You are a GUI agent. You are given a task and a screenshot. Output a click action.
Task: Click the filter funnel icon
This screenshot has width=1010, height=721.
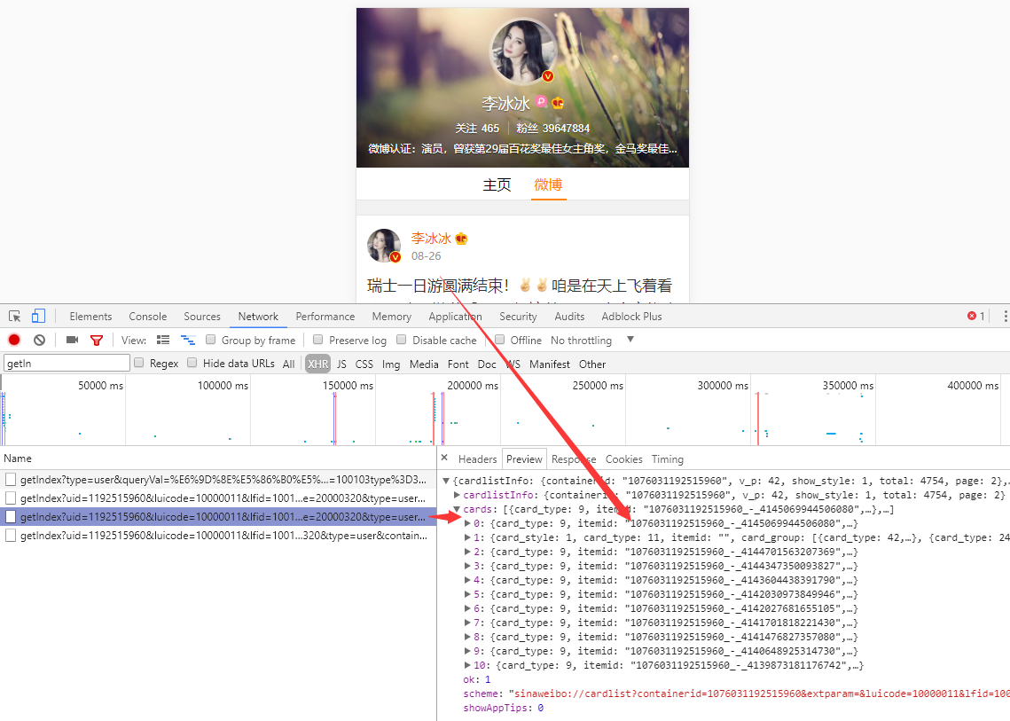[x=96, y=340]
